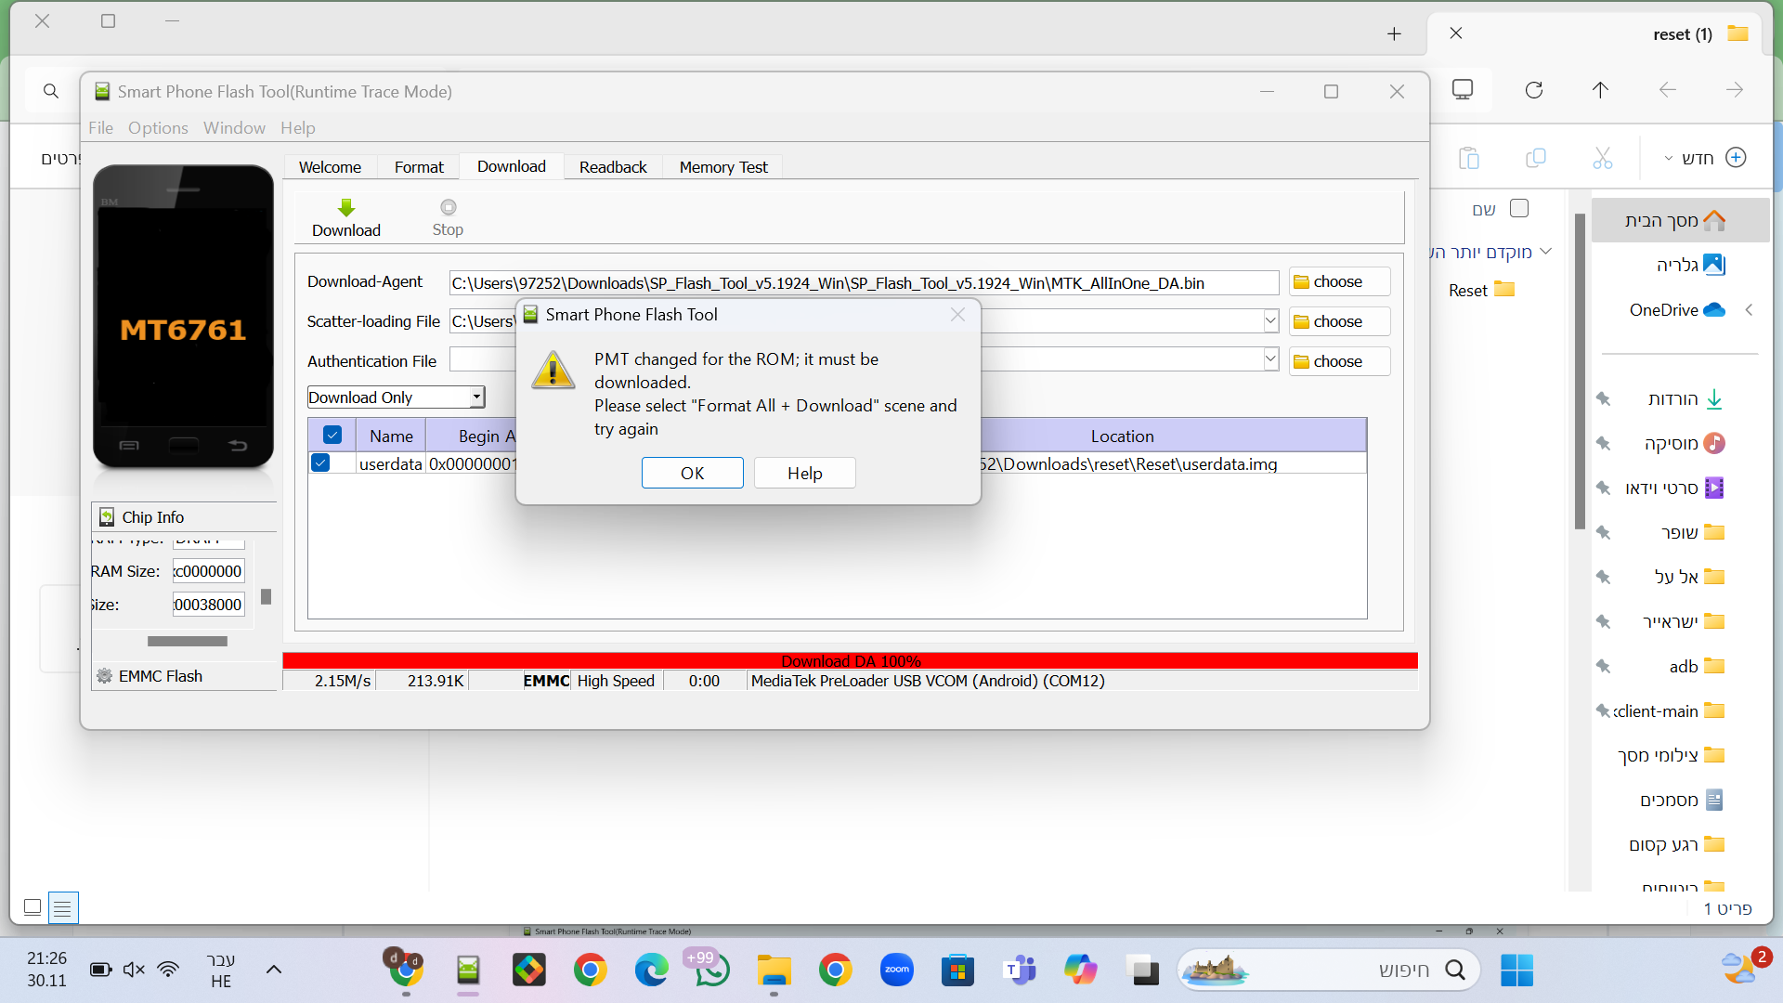Open the Reset folder in Explorer

(x=1481, y=290)
